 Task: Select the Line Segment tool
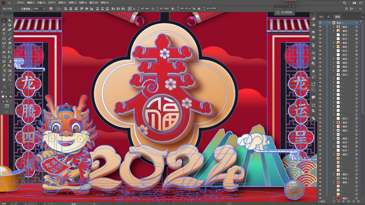[x=10, y=34]
